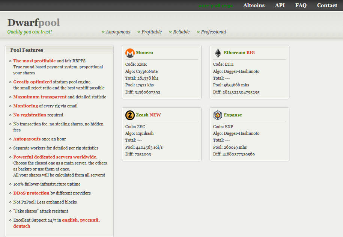Click the Monero pool title link
The image size is (343, 237).
point(144,53)
